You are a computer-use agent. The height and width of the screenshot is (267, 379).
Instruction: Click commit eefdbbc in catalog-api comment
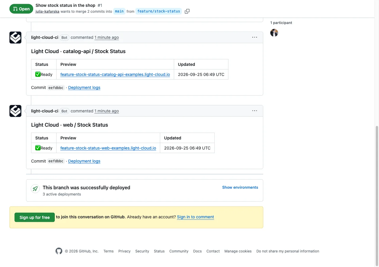[56, 88]
